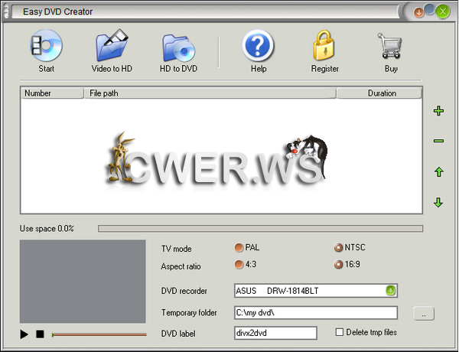
Task: Choose the 4:3 aspect ratio
Action: tap(239, 265)
